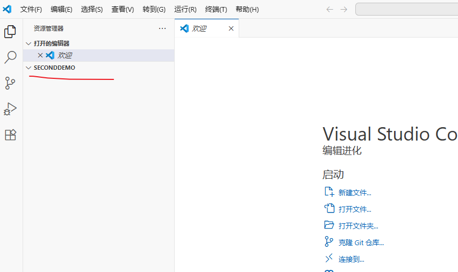Open the 文件(F) menu

(31, 9)
